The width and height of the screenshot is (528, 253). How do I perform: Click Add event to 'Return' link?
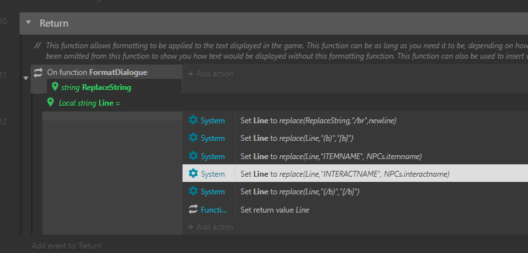(67, 246)
